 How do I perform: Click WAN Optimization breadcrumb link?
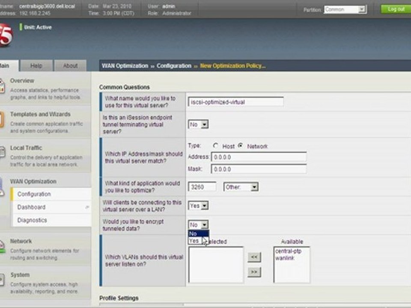pos(125,66)
